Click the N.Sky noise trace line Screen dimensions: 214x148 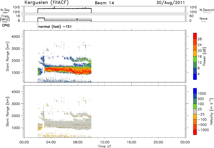pyautogui.click(x=64, y=9)
